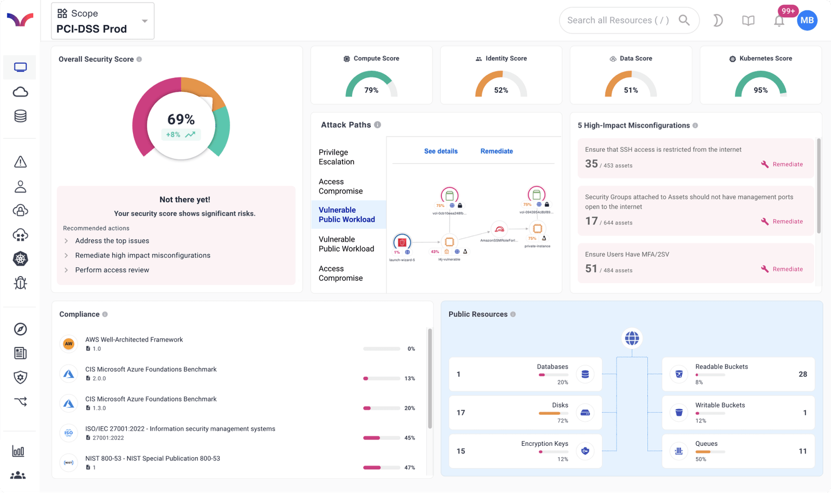Toggle dark mode with the moon icon
Screen dimensions: 831x493
pyautogui.click(x=717, y=20)
